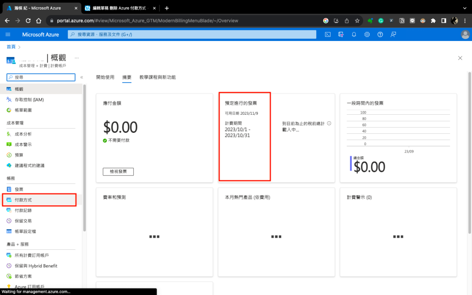This screenshot has width=472, height=295.
Task: Click the sidebar 搜尋 input box
Action: point(41,77)
